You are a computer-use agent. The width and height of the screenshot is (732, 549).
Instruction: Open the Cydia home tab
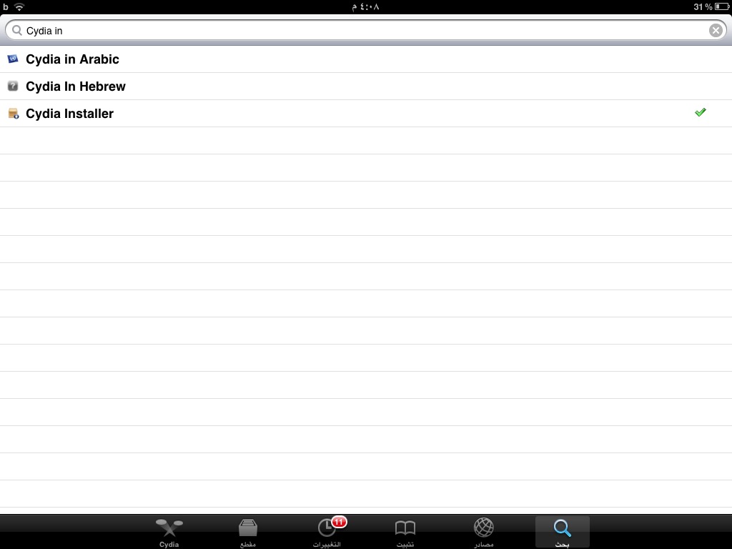[x=169, y=532]
